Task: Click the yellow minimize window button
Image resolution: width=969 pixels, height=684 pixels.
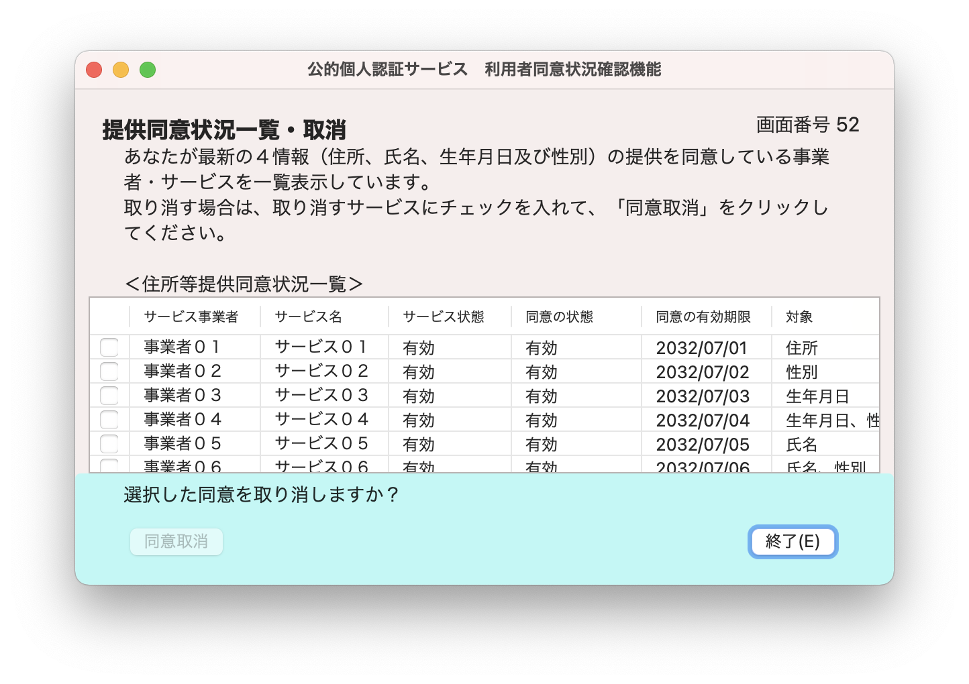Action: point(121,70)
